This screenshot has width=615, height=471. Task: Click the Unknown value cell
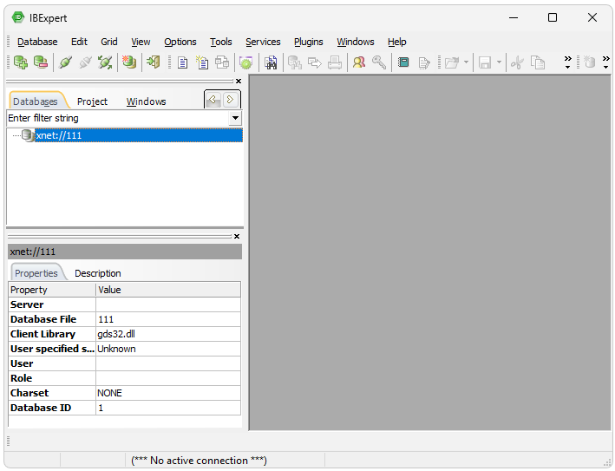pos(168,349)
